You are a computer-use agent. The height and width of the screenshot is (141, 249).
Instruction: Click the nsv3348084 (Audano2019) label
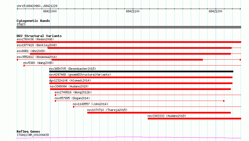69,86
